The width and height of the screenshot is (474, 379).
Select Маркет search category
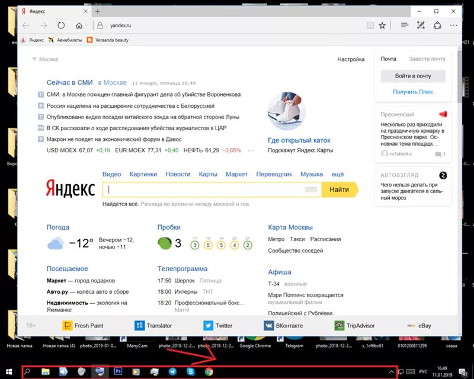[x=236, y=174]
